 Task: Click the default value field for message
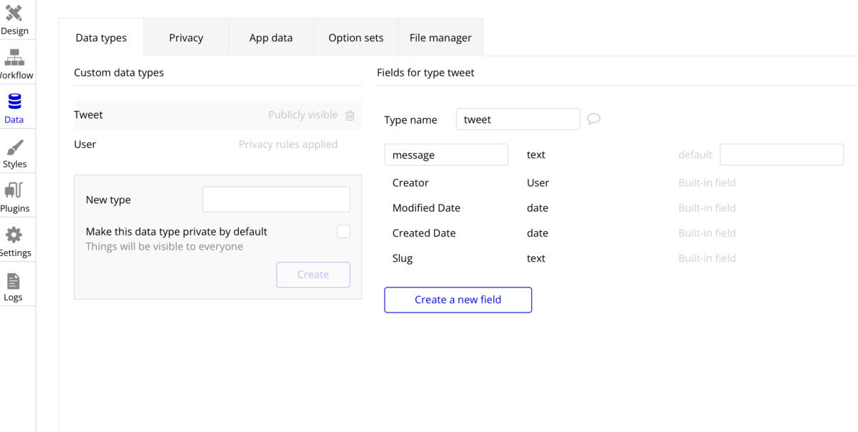[781, 154]
